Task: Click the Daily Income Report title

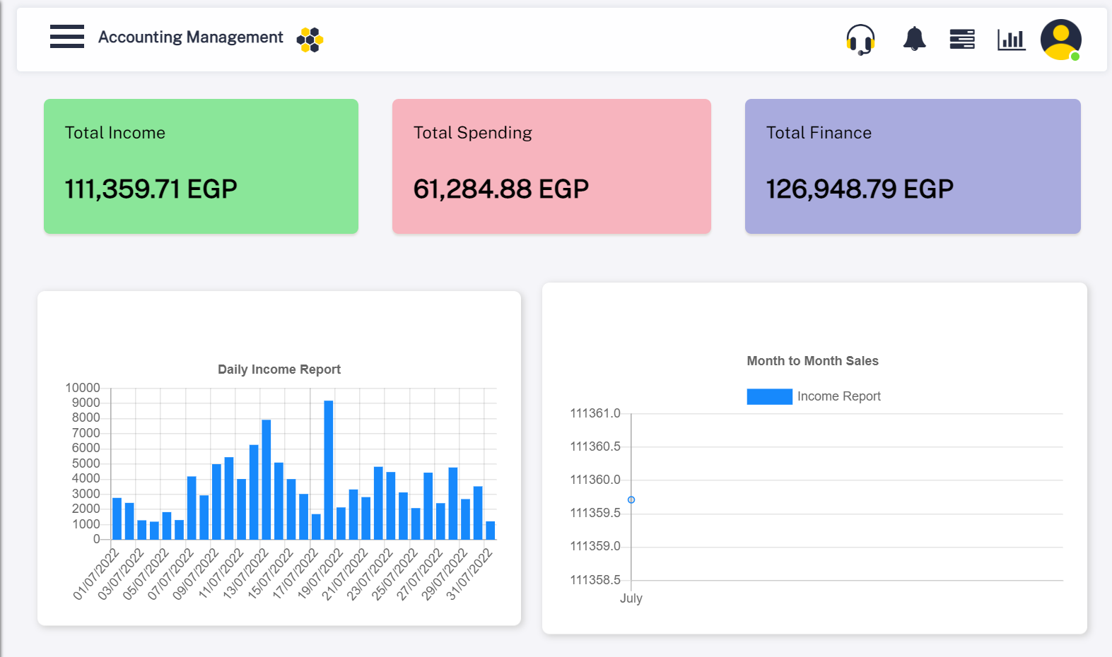Action: pos(279,369)
